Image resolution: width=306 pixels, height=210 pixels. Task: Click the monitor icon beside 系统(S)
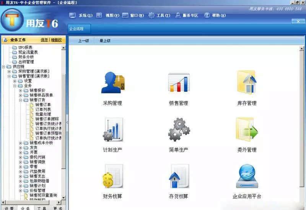(x=72, y=15)
